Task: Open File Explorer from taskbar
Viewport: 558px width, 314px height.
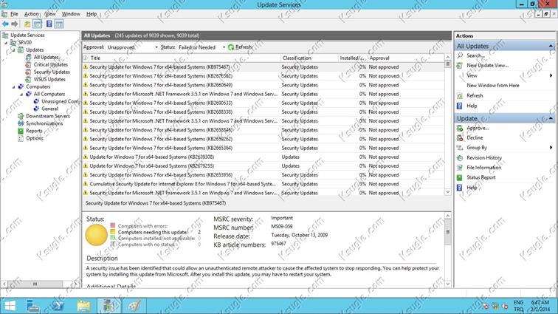Action: (x=83, y=306)
